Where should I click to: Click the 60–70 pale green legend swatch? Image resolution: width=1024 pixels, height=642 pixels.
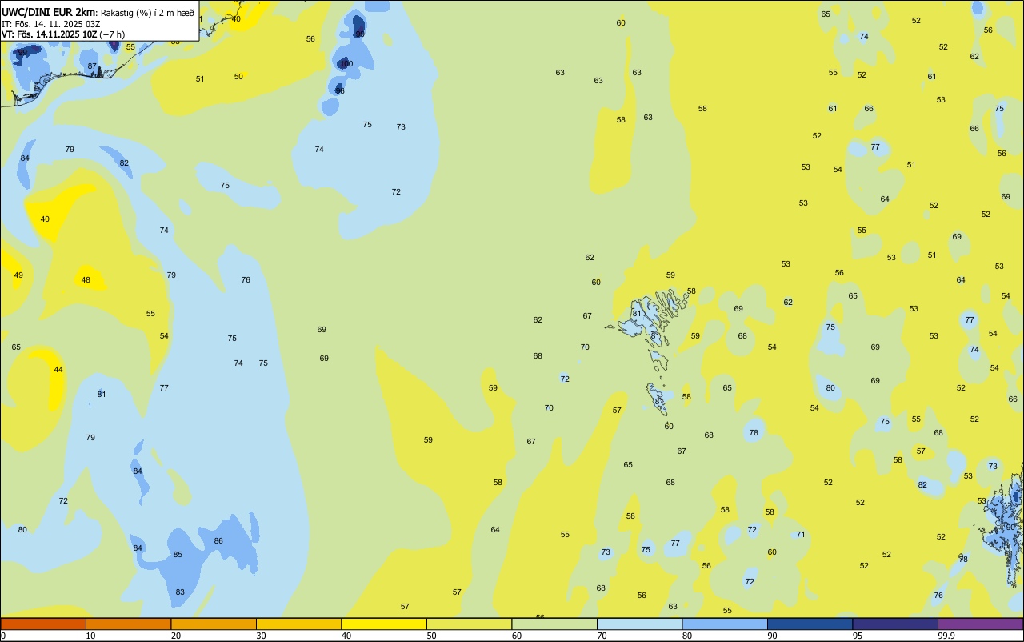click(554, 624)
